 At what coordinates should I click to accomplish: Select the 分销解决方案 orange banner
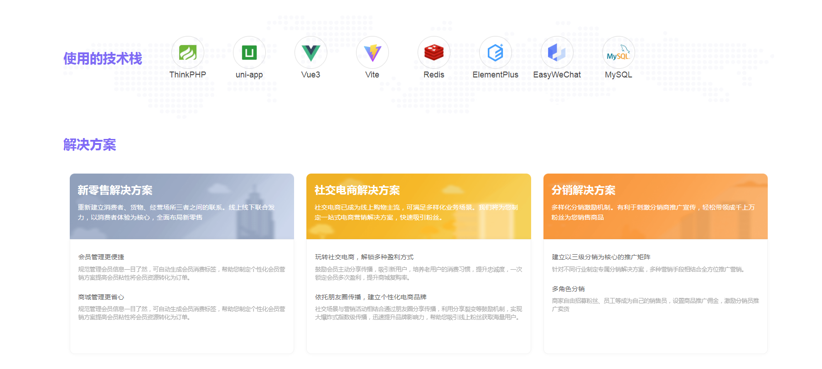tap(655, 206)
